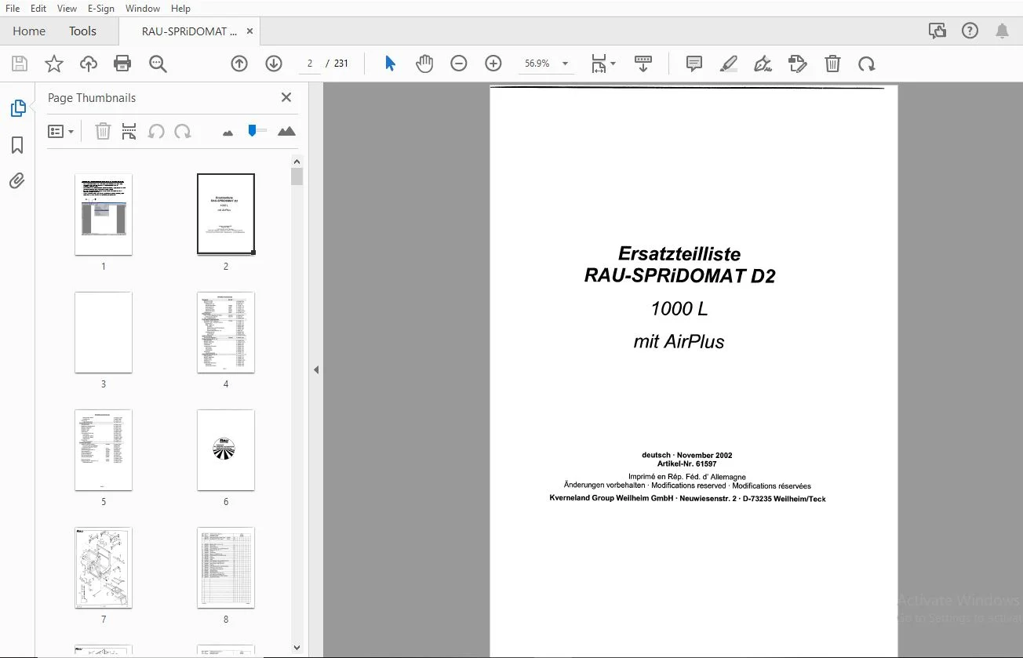Click the Edit PDF page icon
The height and width of the screenshot is (658, 1023).
click(x=798, y=64)
